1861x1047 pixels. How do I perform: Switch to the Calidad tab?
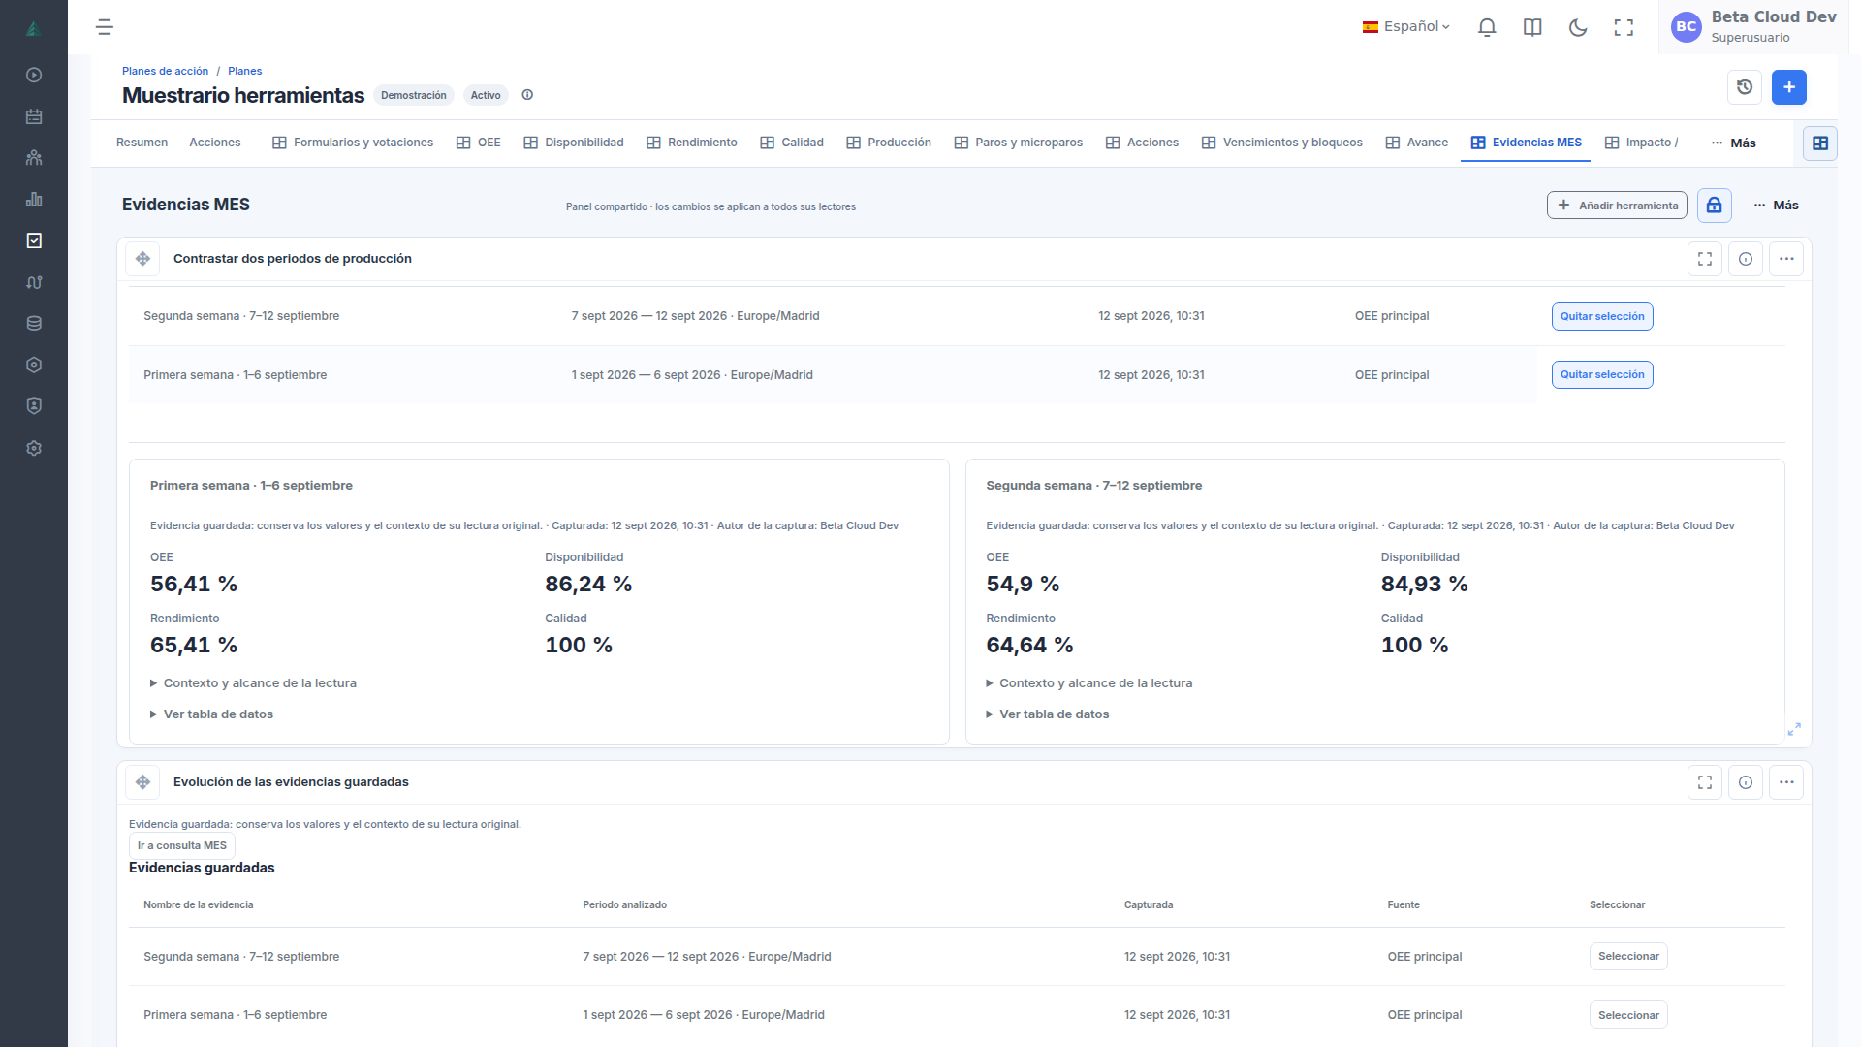click(792, 143)
